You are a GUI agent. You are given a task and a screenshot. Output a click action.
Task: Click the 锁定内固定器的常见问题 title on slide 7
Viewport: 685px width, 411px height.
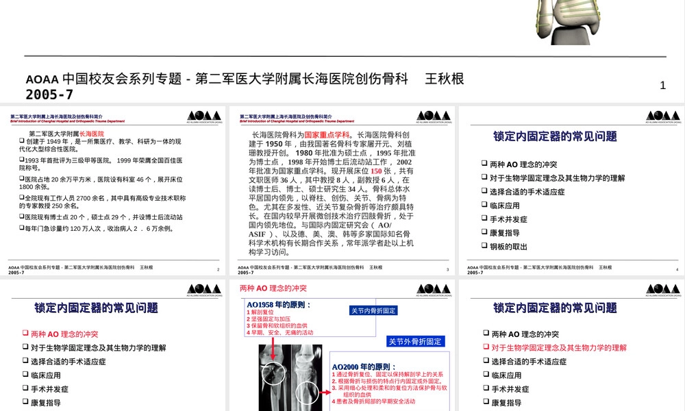click(555, 308)
